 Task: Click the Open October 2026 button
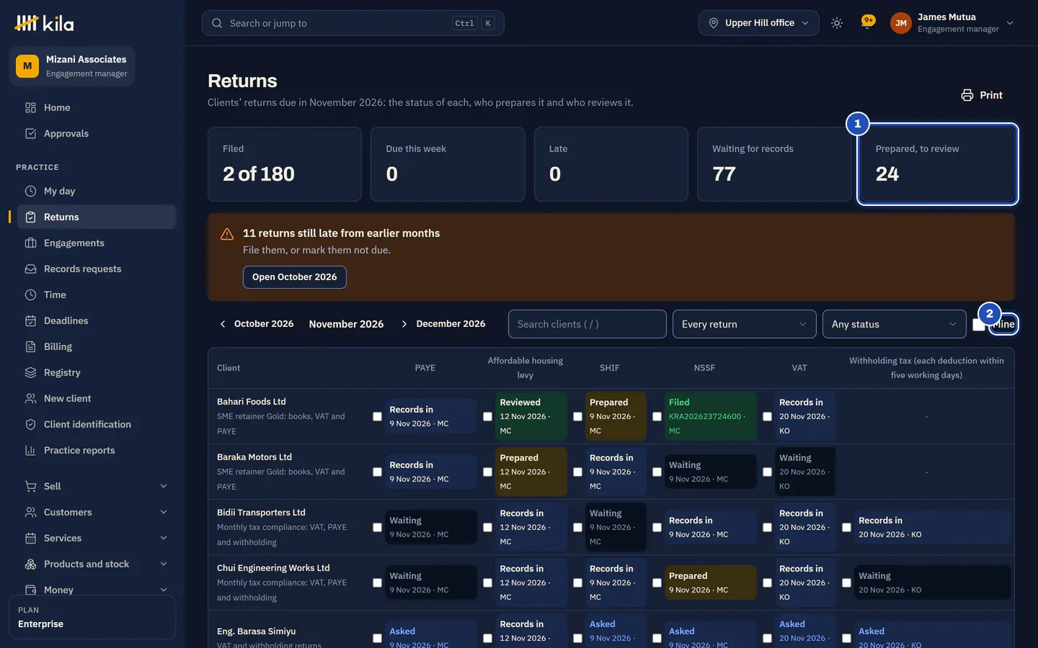(294, 277)
